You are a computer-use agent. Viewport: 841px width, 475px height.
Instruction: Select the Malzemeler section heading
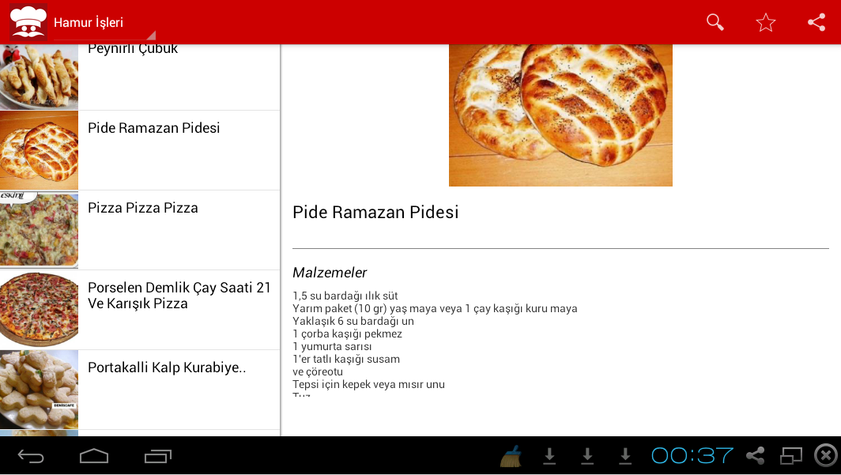tap(330, 273)
